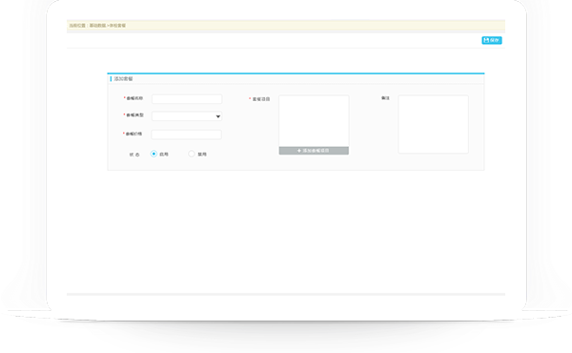Click 体检套餐 in the breadcrumb
Viewport: 572px width, 353px height.
pos(117,26)
